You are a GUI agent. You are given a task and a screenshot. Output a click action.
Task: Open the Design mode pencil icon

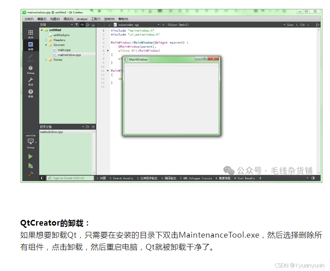tap(30, 57)
